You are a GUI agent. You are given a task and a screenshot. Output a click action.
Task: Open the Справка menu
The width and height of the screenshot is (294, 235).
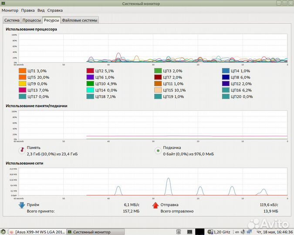(x=55, y=10)
